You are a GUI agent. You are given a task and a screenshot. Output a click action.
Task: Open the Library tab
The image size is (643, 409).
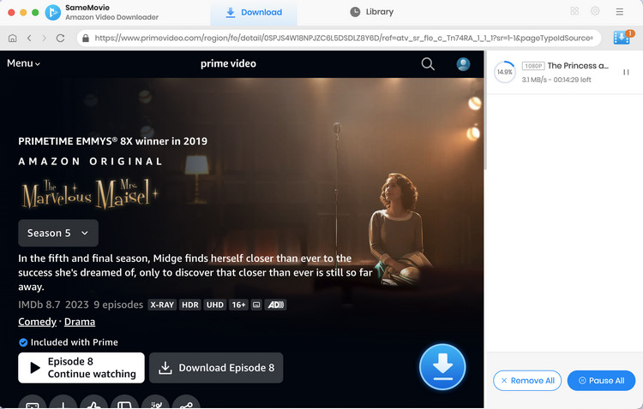pos(371,12)
